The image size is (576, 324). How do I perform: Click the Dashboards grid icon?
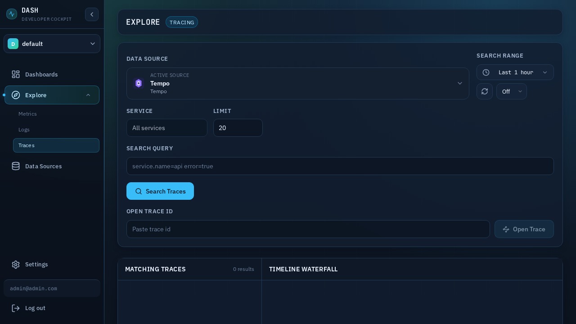[x=16, y=74]
